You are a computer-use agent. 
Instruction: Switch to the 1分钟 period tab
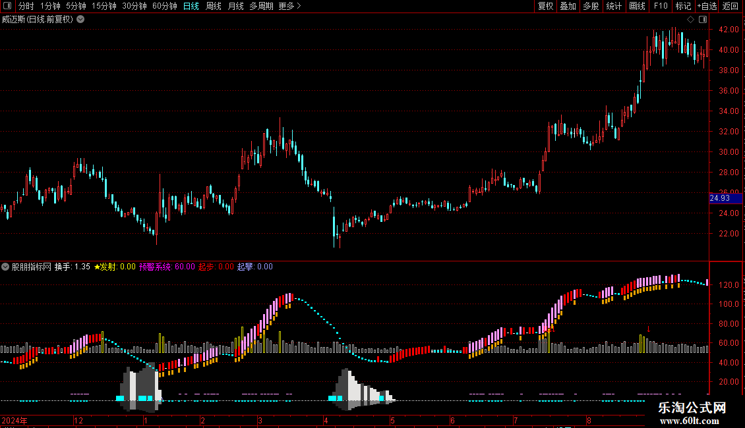(50, 6)
